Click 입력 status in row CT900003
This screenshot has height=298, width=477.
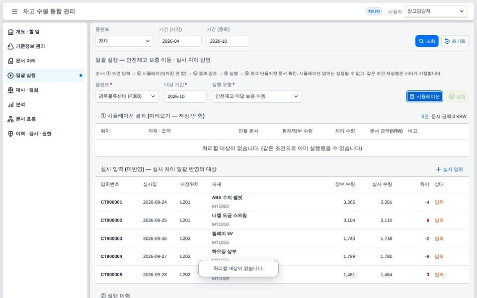439,238
